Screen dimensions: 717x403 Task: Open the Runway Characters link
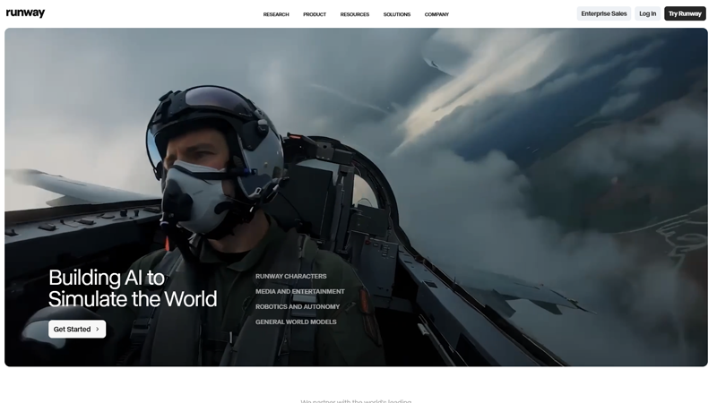(291, 277)
